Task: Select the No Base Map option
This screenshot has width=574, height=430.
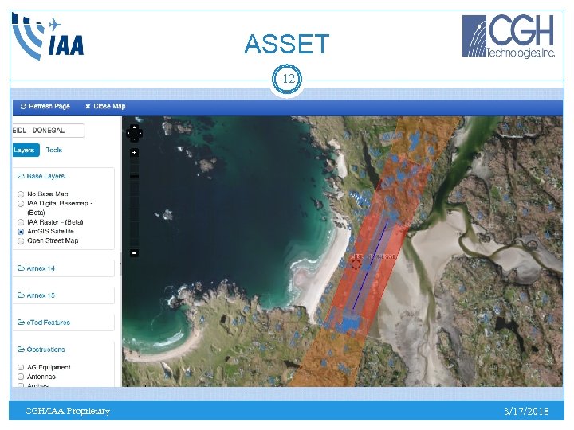Action: click(x=21, y=194)
